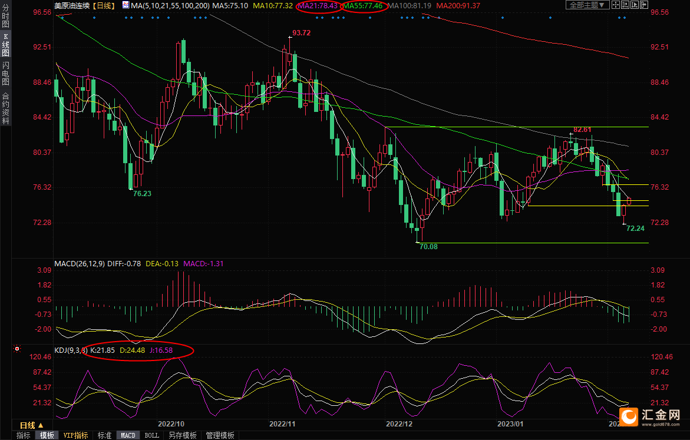The width and height of the screenshot is (690, 440).
Task: Click the 2022/11 date axis label
Action: coord(282,424)
